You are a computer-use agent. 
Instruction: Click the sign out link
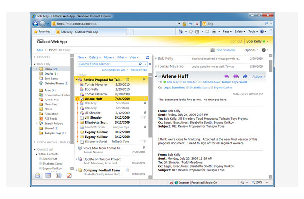(236, 41)
